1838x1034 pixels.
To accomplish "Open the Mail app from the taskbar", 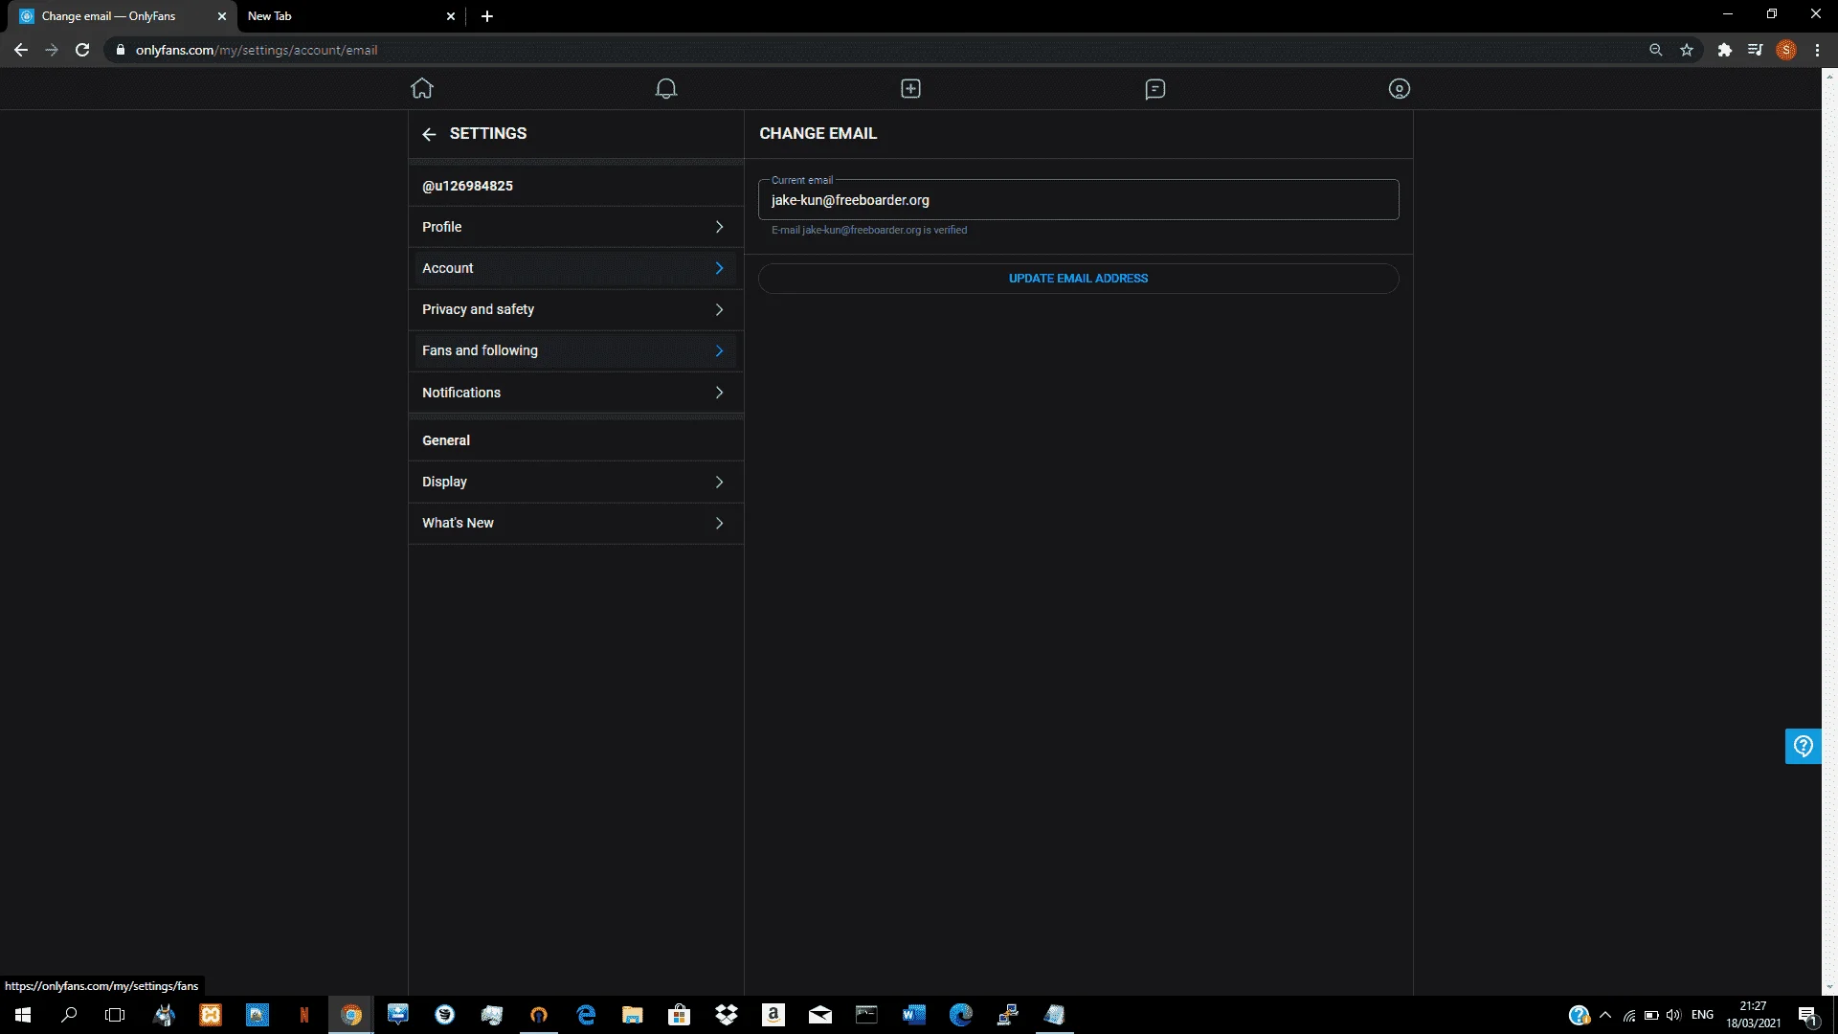I will [820, 1015].
